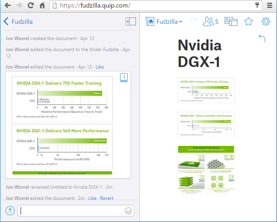Image resolution: width=277 pixels, height=222 pixels.
Task: Open the page count badge in preview
Action: (x=124, y=78)
